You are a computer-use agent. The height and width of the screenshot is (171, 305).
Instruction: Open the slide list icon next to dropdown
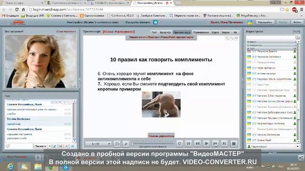tap(117, 144)
